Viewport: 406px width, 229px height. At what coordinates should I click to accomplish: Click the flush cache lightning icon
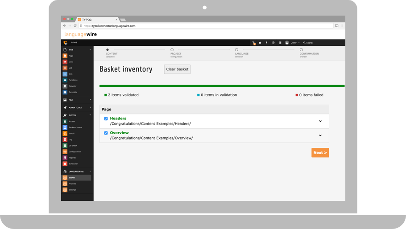coord(267,43)
